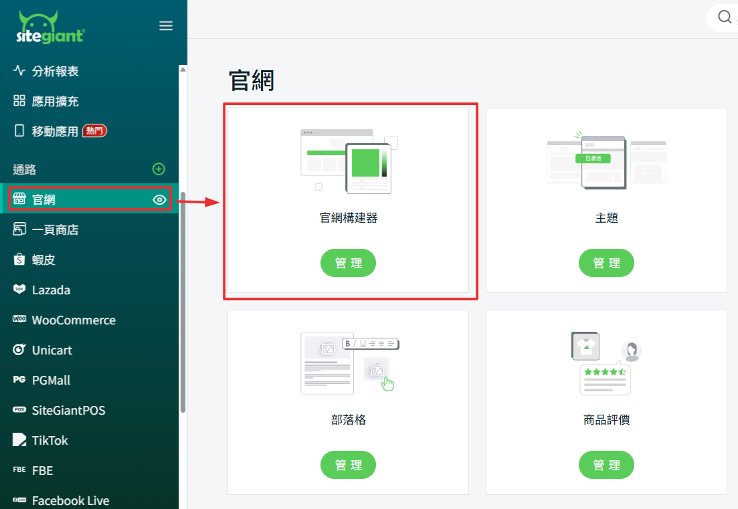Screen dimensions: 738x509
Task: Toggle the 官網 eye visibility icon
Action: (x=159, y=199)
